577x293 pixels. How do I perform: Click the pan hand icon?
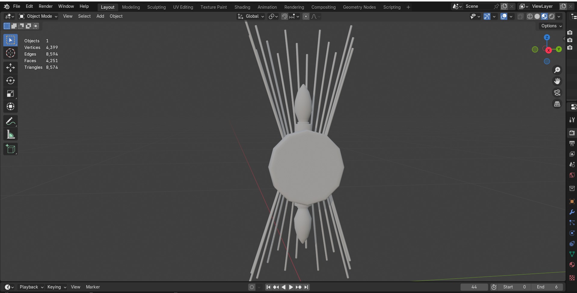(x=557, y=81)
